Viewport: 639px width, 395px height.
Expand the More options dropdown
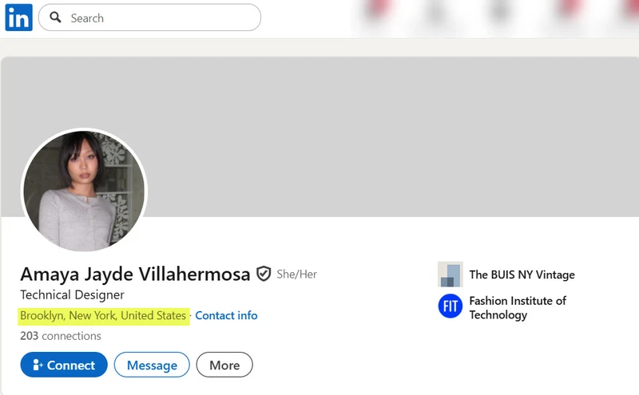click(x=224, y=365)
